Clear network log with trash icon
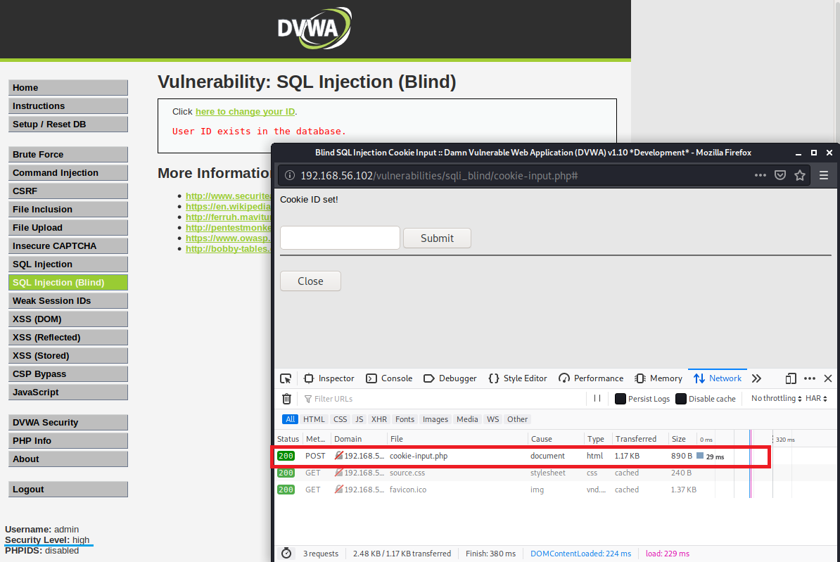The height and width of the screenshot is (562, 840). tap(286, 399)
